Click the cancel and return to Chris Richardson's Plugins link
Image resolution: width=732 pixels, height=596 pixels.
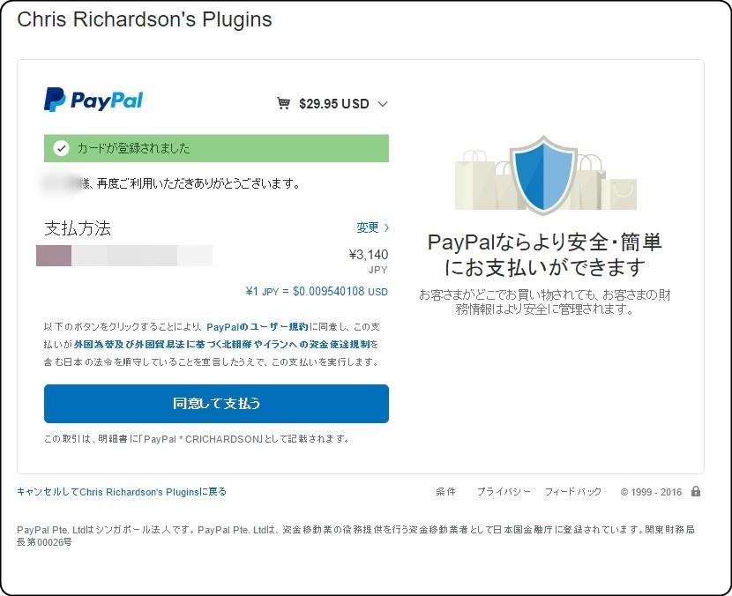(122, 491)
